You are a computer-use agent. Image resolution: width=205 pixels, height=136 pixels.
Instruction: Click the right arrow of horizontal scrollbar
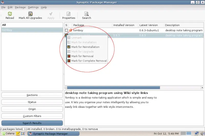pyautogui.click(x=202, y=88)
